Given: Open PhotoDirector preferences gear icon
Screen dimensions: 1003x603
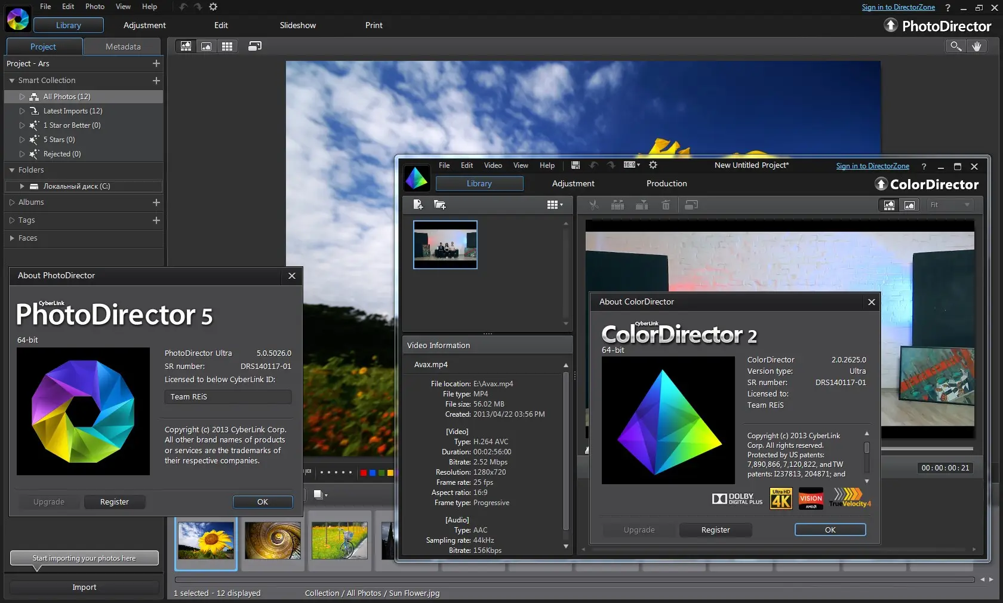Looking at the screenshot, I should [213, 7].
